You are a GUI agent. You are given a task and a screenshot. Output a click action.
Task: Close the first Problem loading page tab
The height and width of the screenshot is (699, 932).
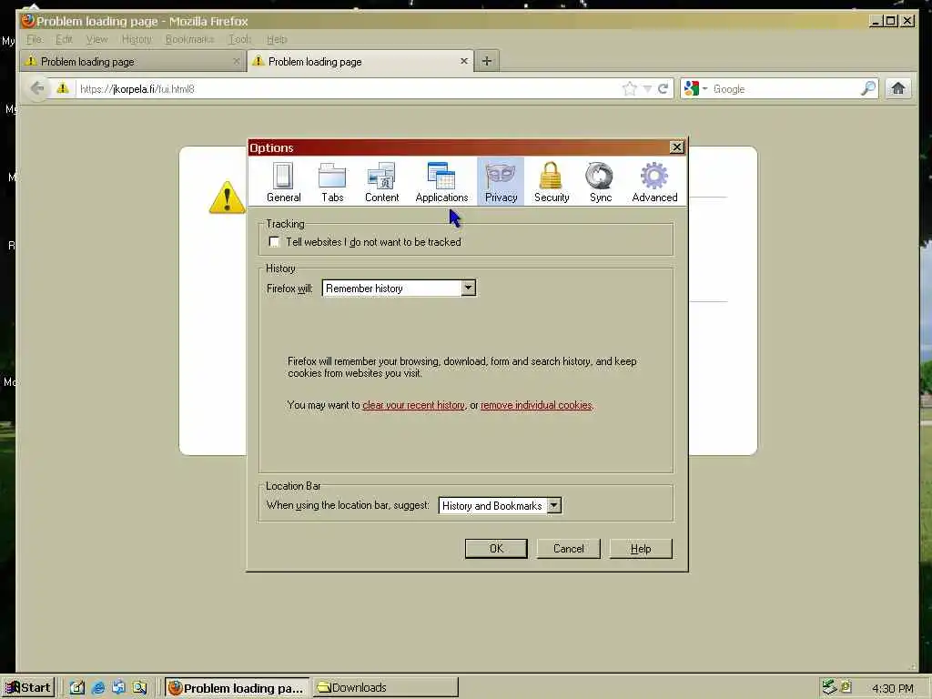236,61
